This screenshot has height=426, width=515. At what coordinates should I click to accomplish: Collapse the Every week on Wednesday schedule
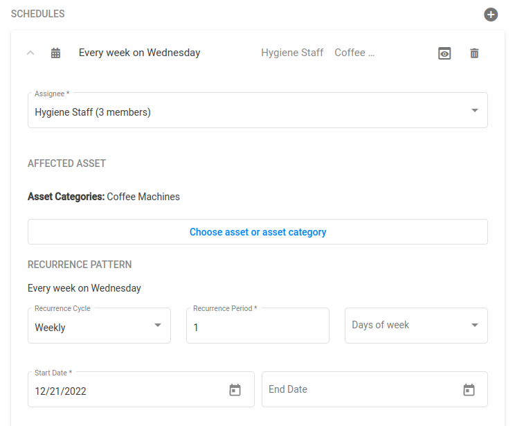point(30,53)
